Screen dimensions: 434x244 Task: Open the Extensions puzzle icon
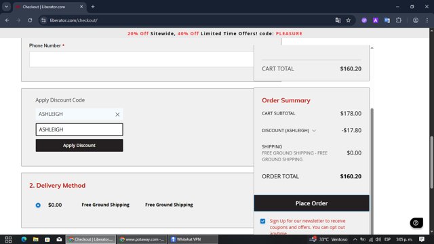coord(399,20)
